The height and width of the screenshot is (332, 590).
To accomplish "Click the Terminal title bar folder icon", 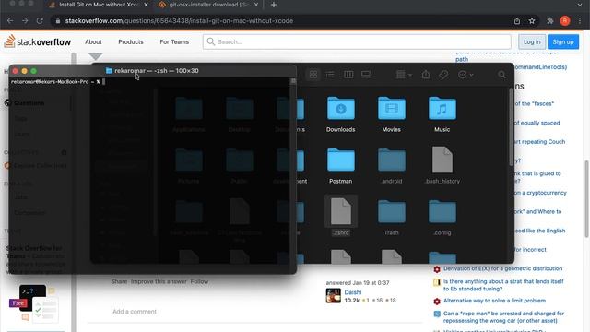I will [109, 71].
